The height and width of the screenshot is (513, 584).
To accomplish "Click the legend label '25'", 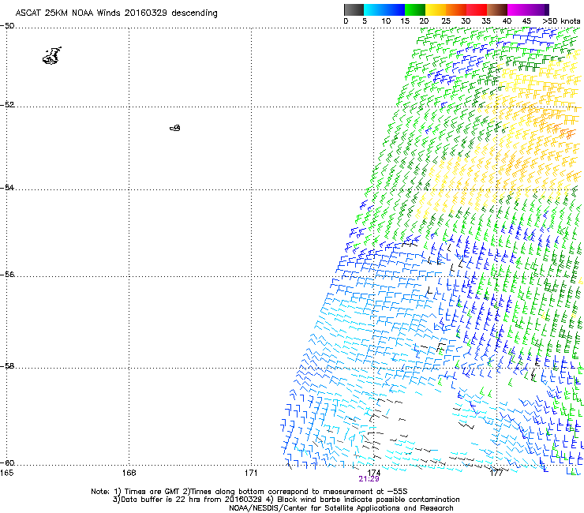I will [x=446, y=21].
